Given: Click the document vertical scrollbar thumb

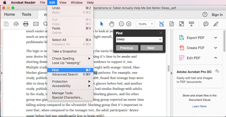Looking at the screenshot, I should pyautogui.click(x=169, y=68).
